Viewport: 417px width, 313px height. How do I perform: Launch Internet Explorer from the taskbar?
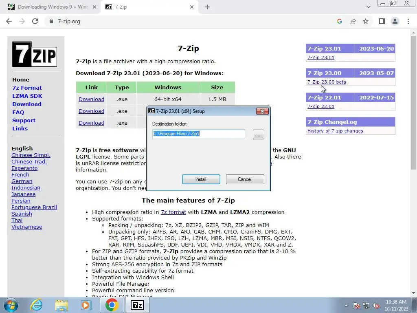(x=36, y=305)
